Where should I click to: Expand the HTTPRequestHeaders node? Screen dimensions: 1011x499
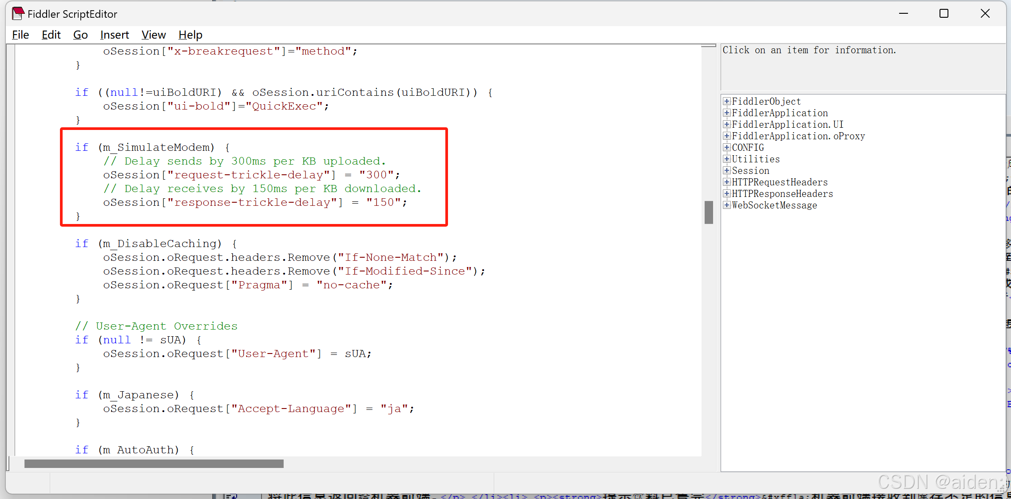726,182
